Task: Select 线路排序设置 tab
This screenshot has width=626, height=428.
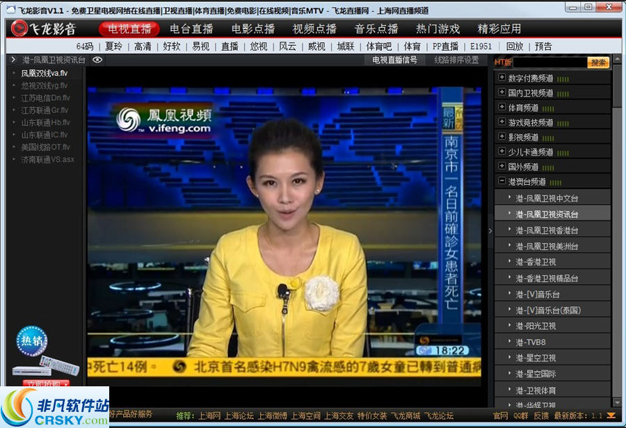Action: tap(456, 60)
